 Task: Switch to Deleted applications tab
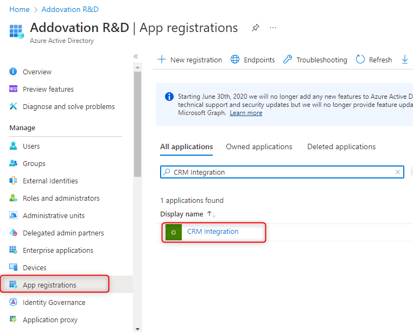click(x=341, y=146)
